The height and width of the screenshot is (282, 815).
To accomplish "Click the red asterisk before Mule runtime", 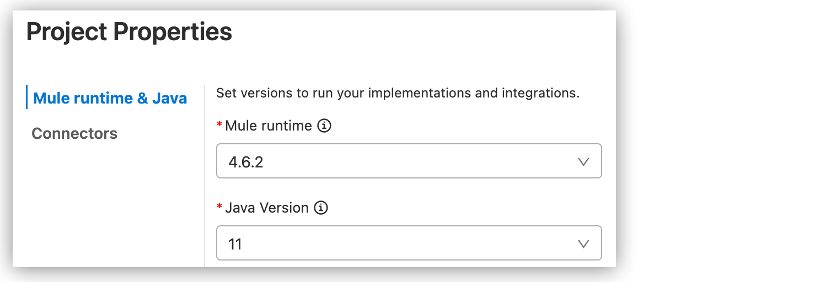I will click(219, 126).
